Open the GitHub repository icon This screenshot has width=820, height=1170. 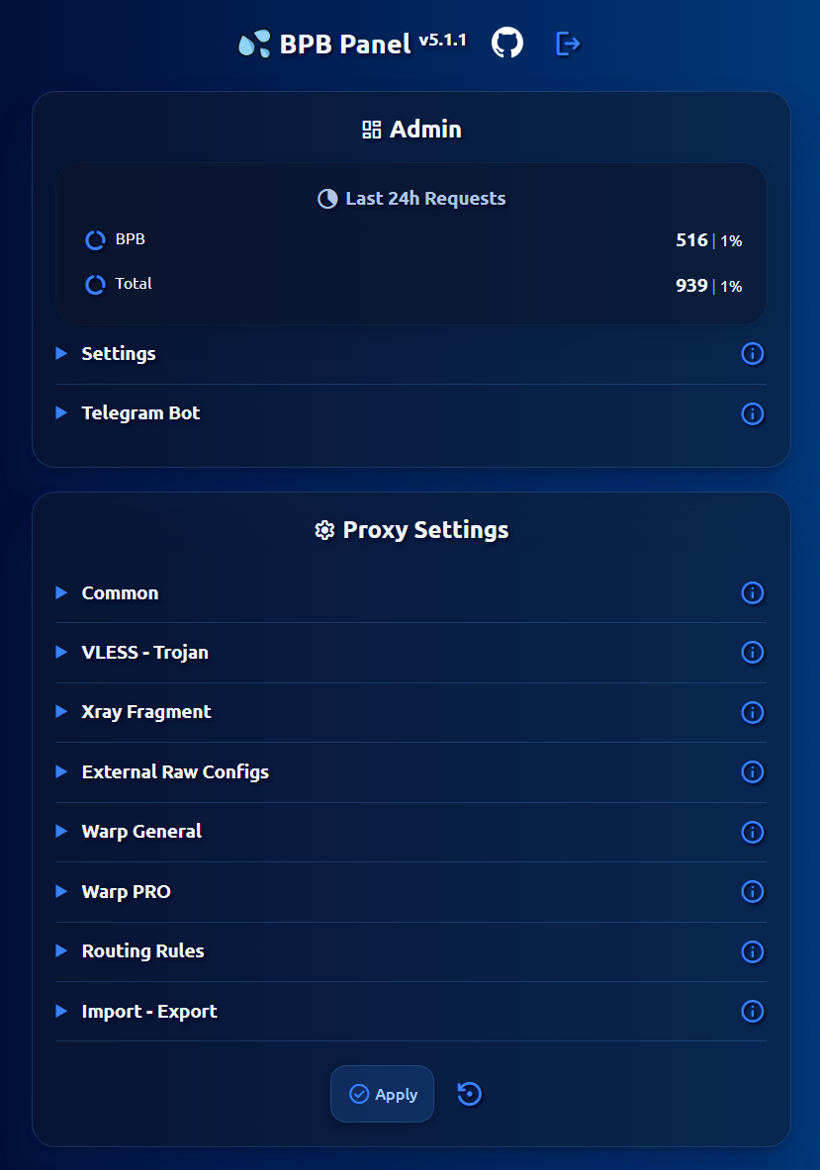pos(507,44)
